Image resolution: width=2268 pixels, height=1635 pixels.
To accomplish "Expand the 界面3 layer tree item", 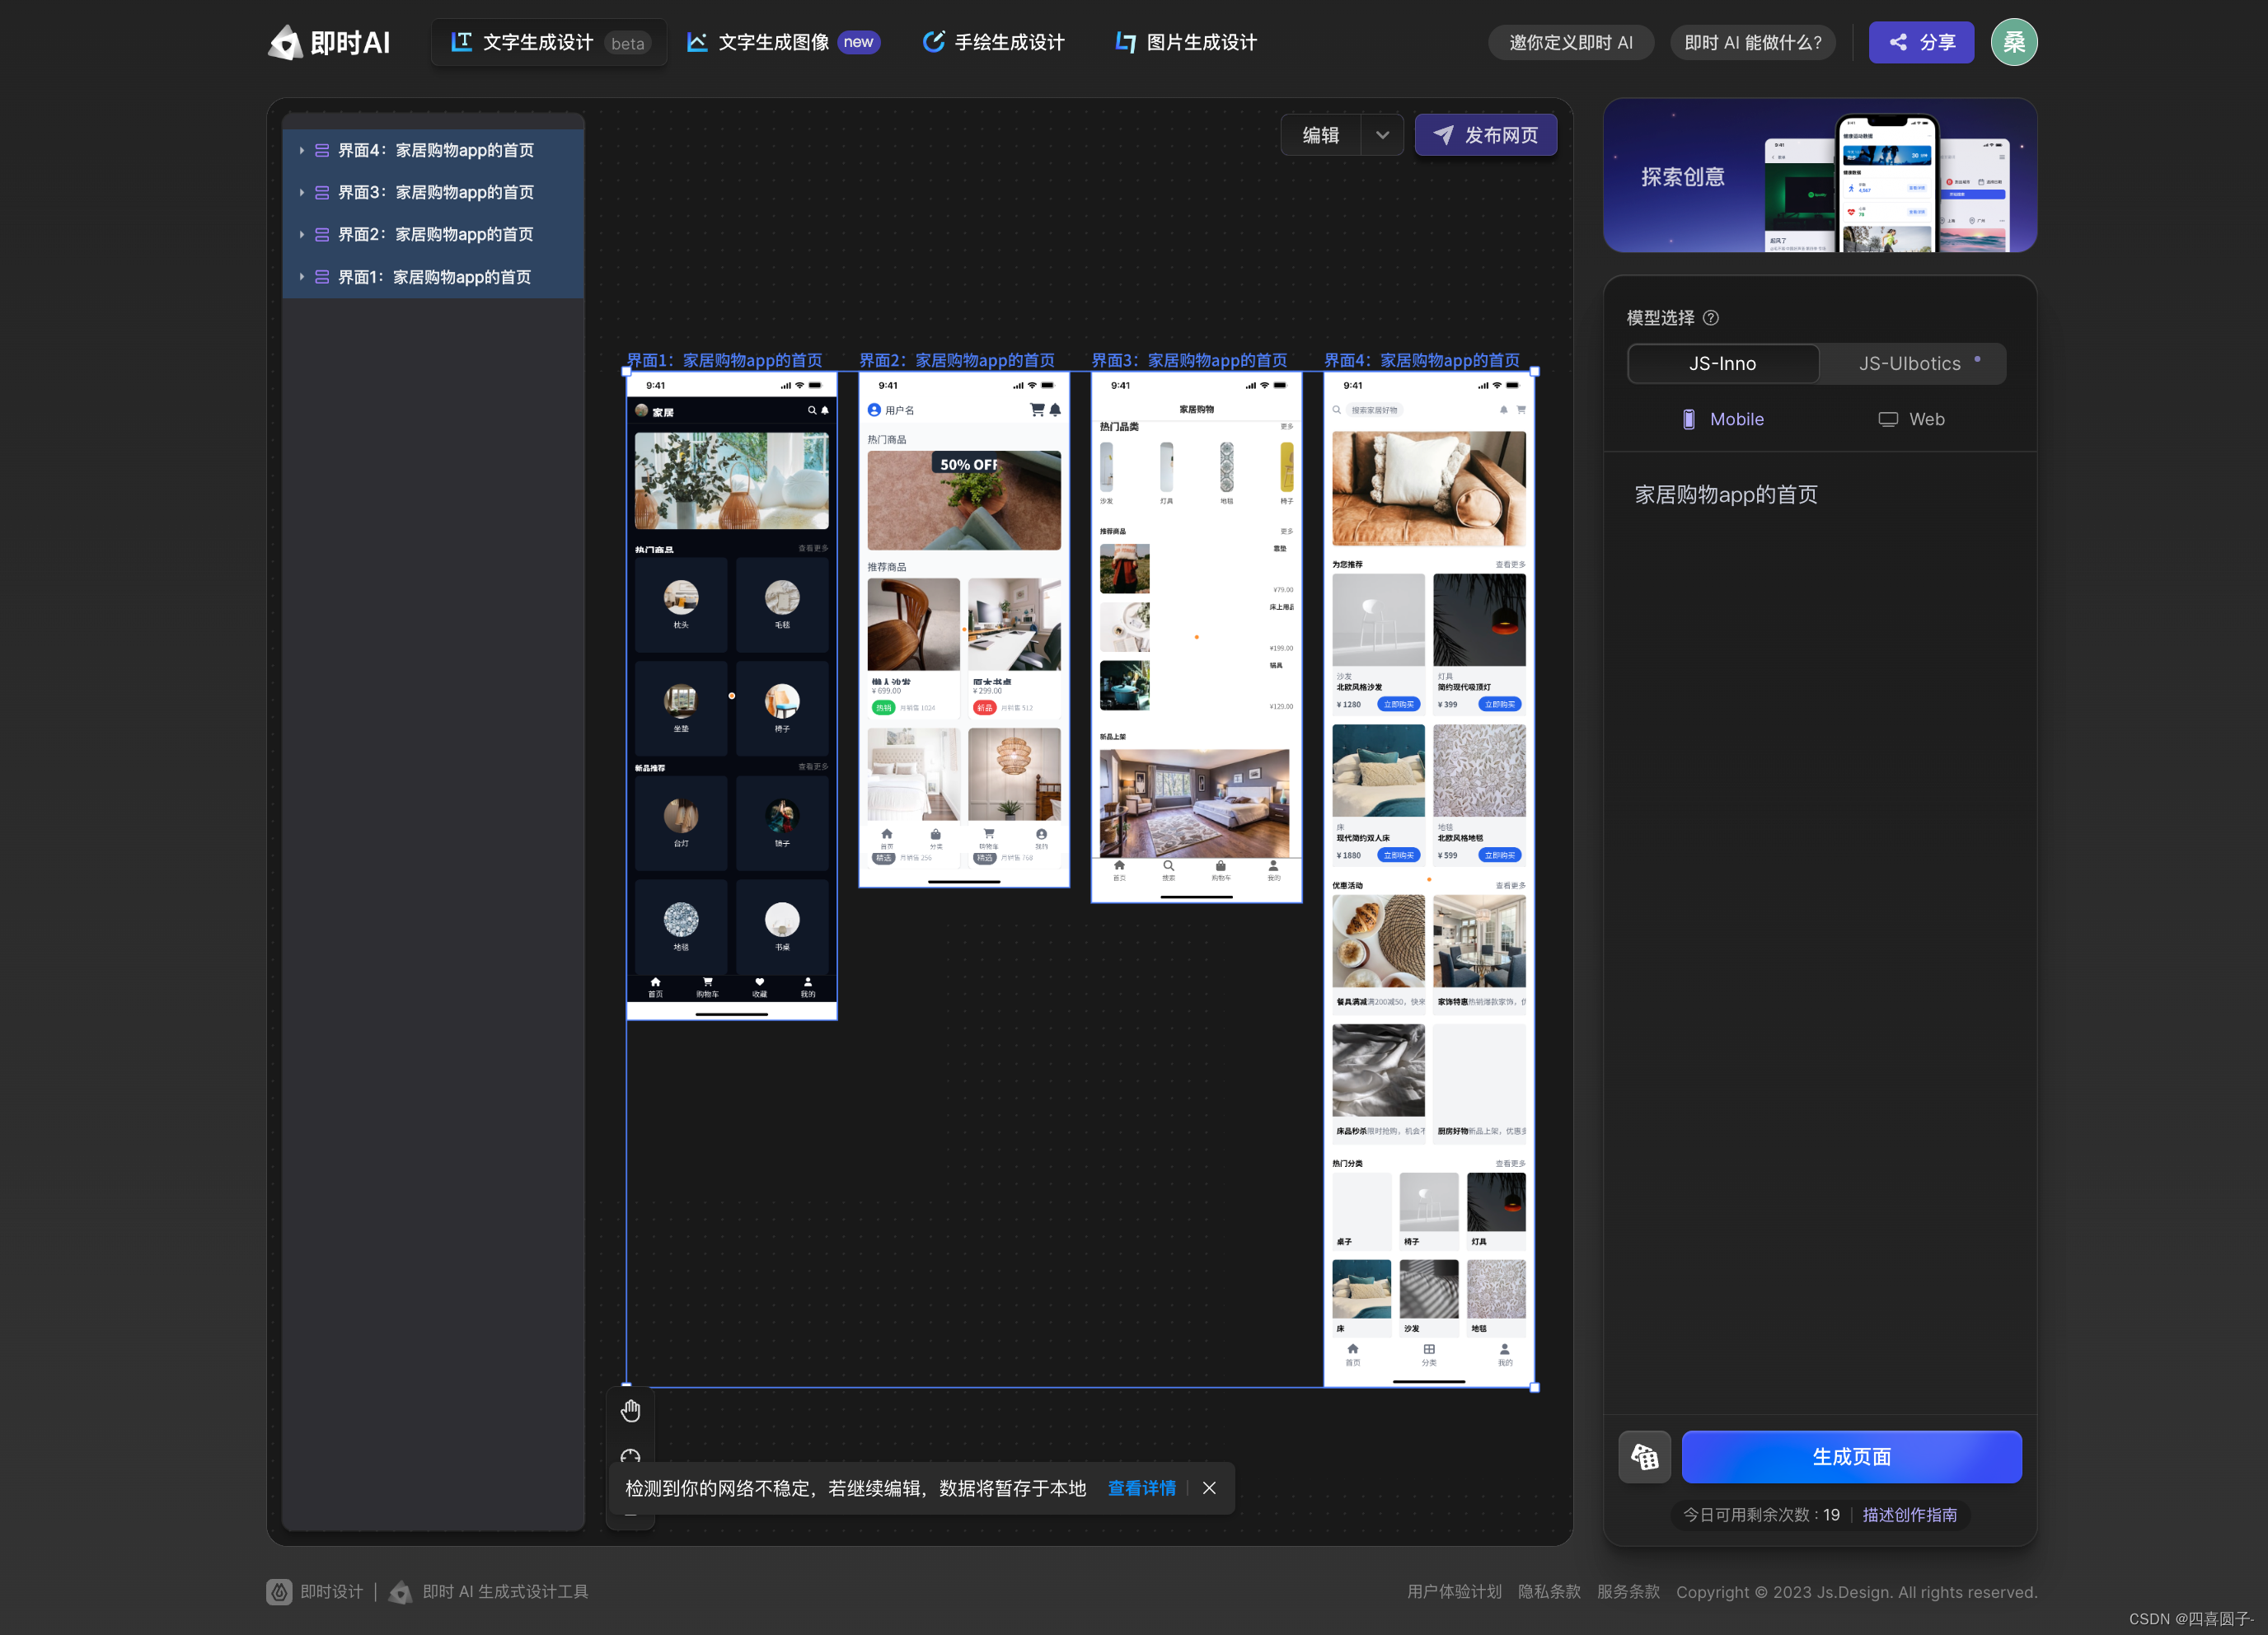I will 301,192.
